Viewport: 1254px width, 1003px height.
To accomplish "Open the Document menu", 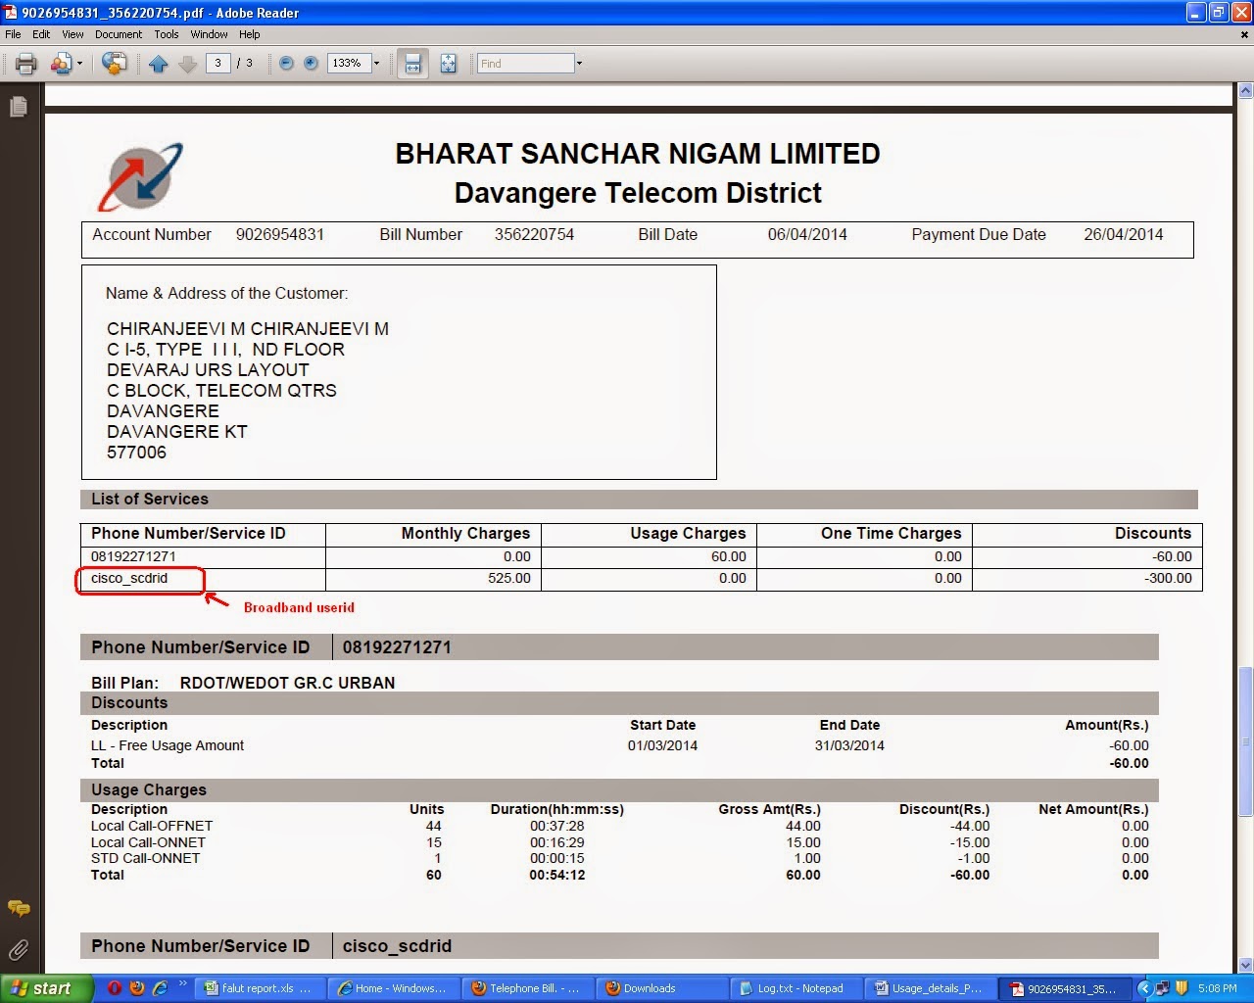I will click(119, 34).
